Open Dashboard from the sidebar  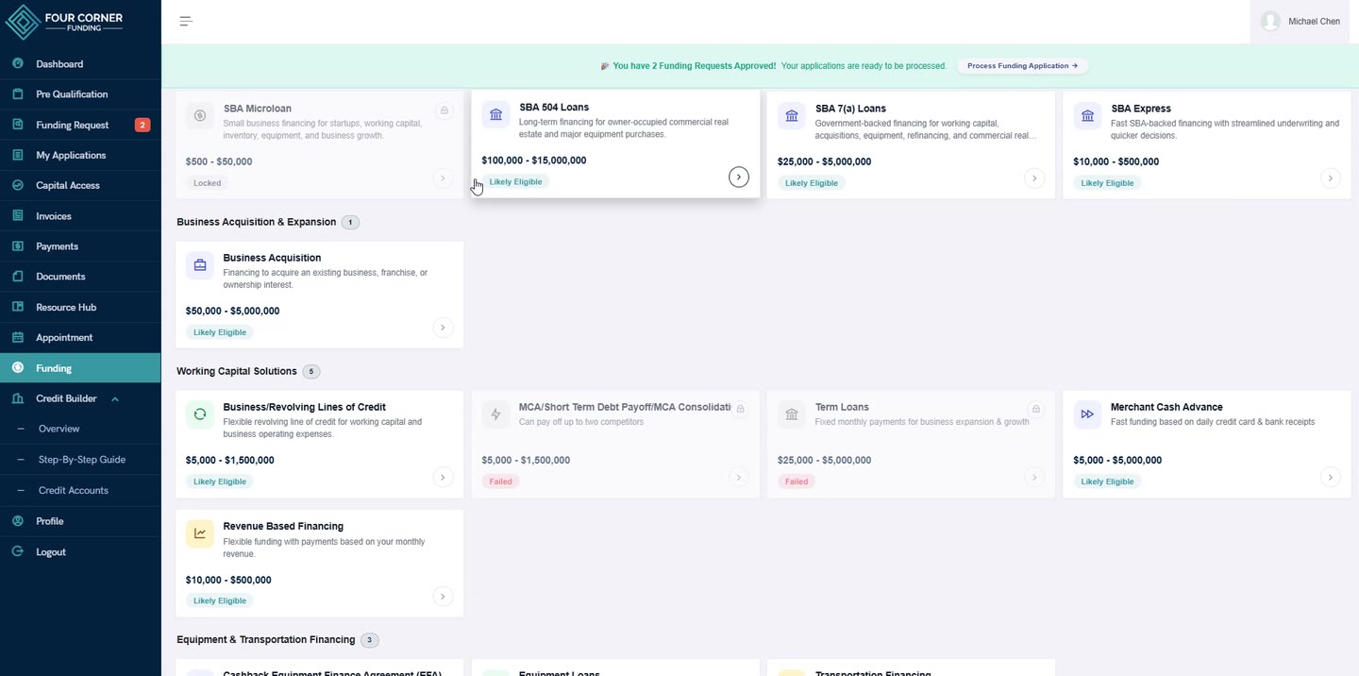coord(80,63)
